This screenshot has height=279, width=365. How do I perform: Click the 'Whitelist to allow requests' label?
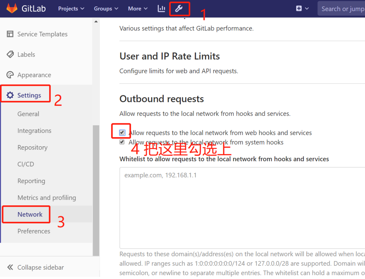pos(224,159)
